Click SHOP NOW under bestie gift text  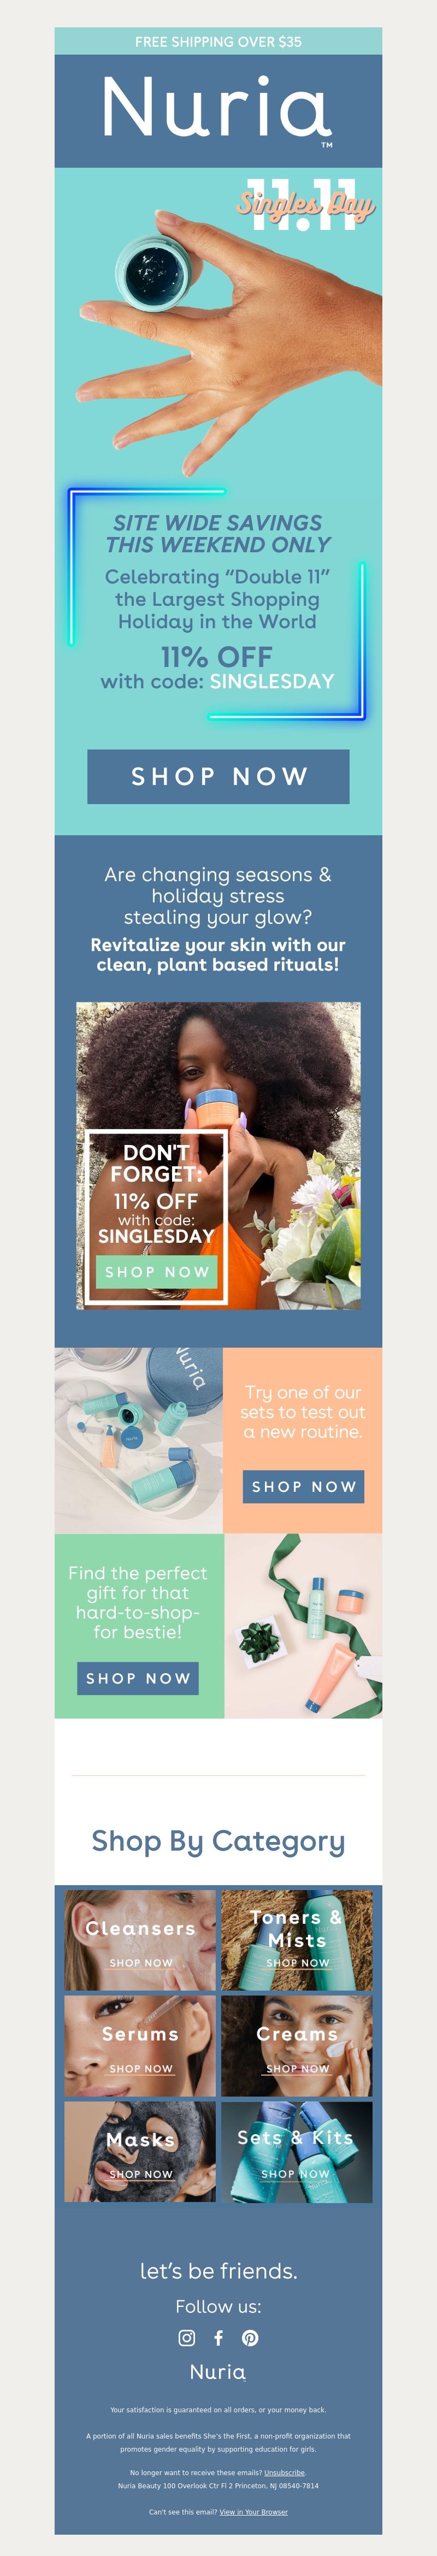(x=138, y=1678)
